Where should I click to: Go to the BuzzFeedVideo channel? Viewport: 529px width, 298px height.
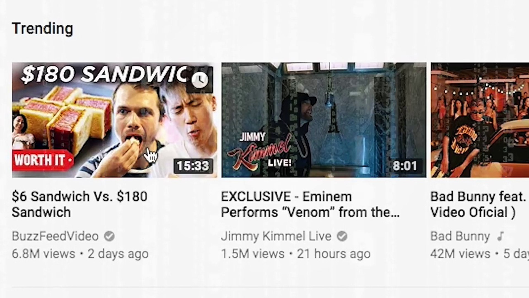[x=55, y=236]
